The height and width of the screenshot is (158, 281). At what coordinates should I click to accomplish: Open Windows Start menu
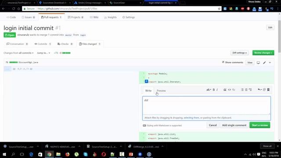(x=4, y=154)
